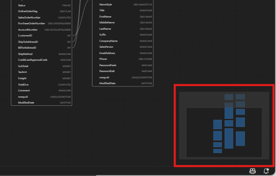Select the Phone column row
This screenshot has height=176, width=276.
coord(123,59)
